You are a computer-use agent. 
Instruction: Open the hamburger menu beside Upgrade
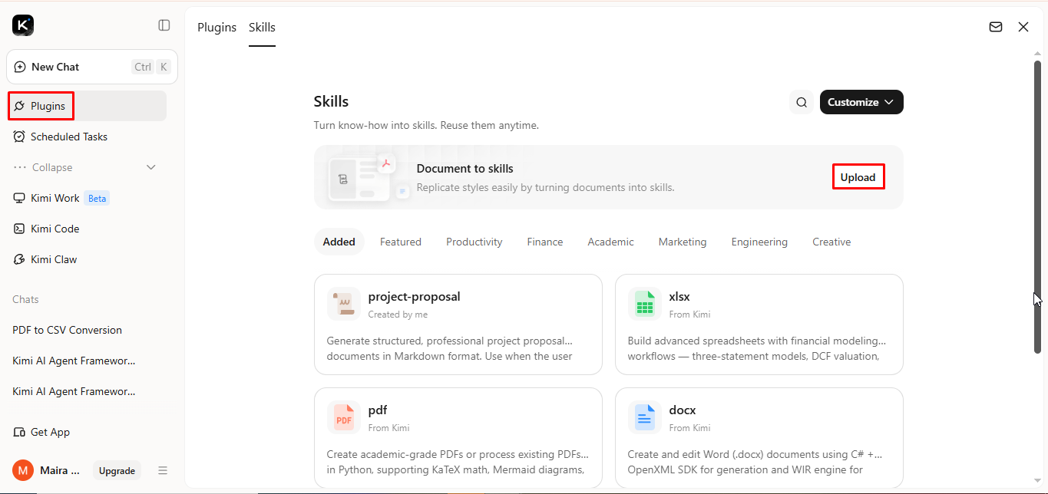pos(163,470)
